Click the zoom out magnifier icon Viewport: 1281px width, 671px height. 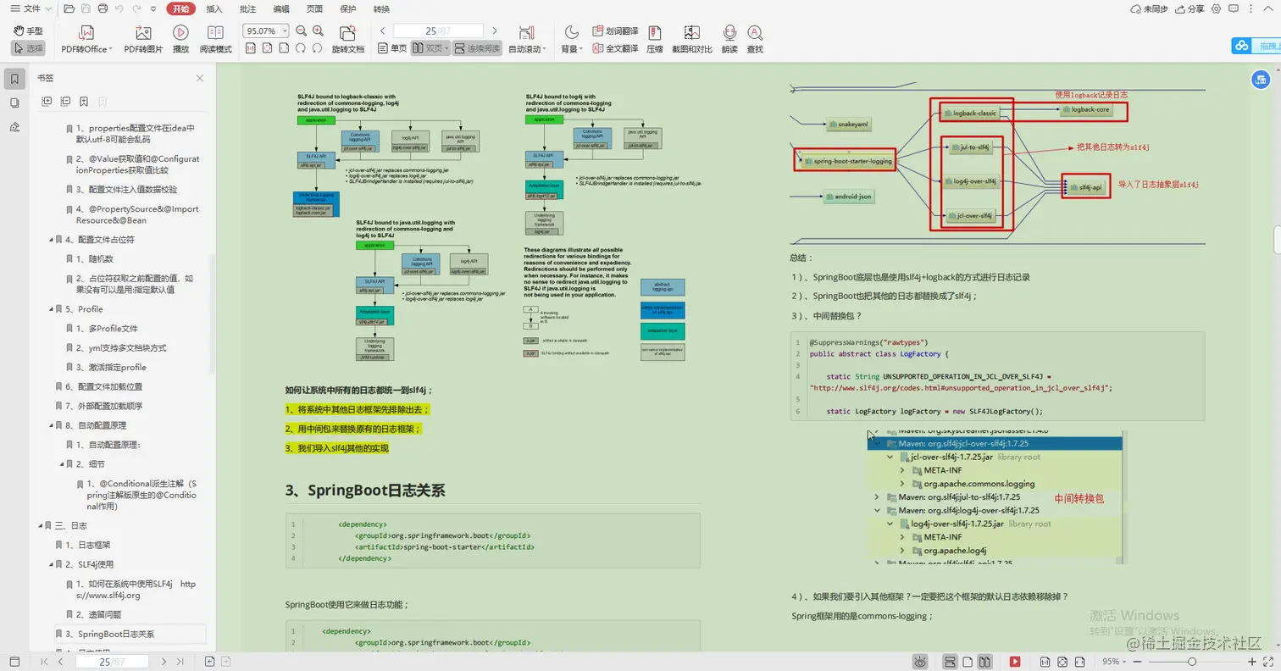tap(302, 31)
